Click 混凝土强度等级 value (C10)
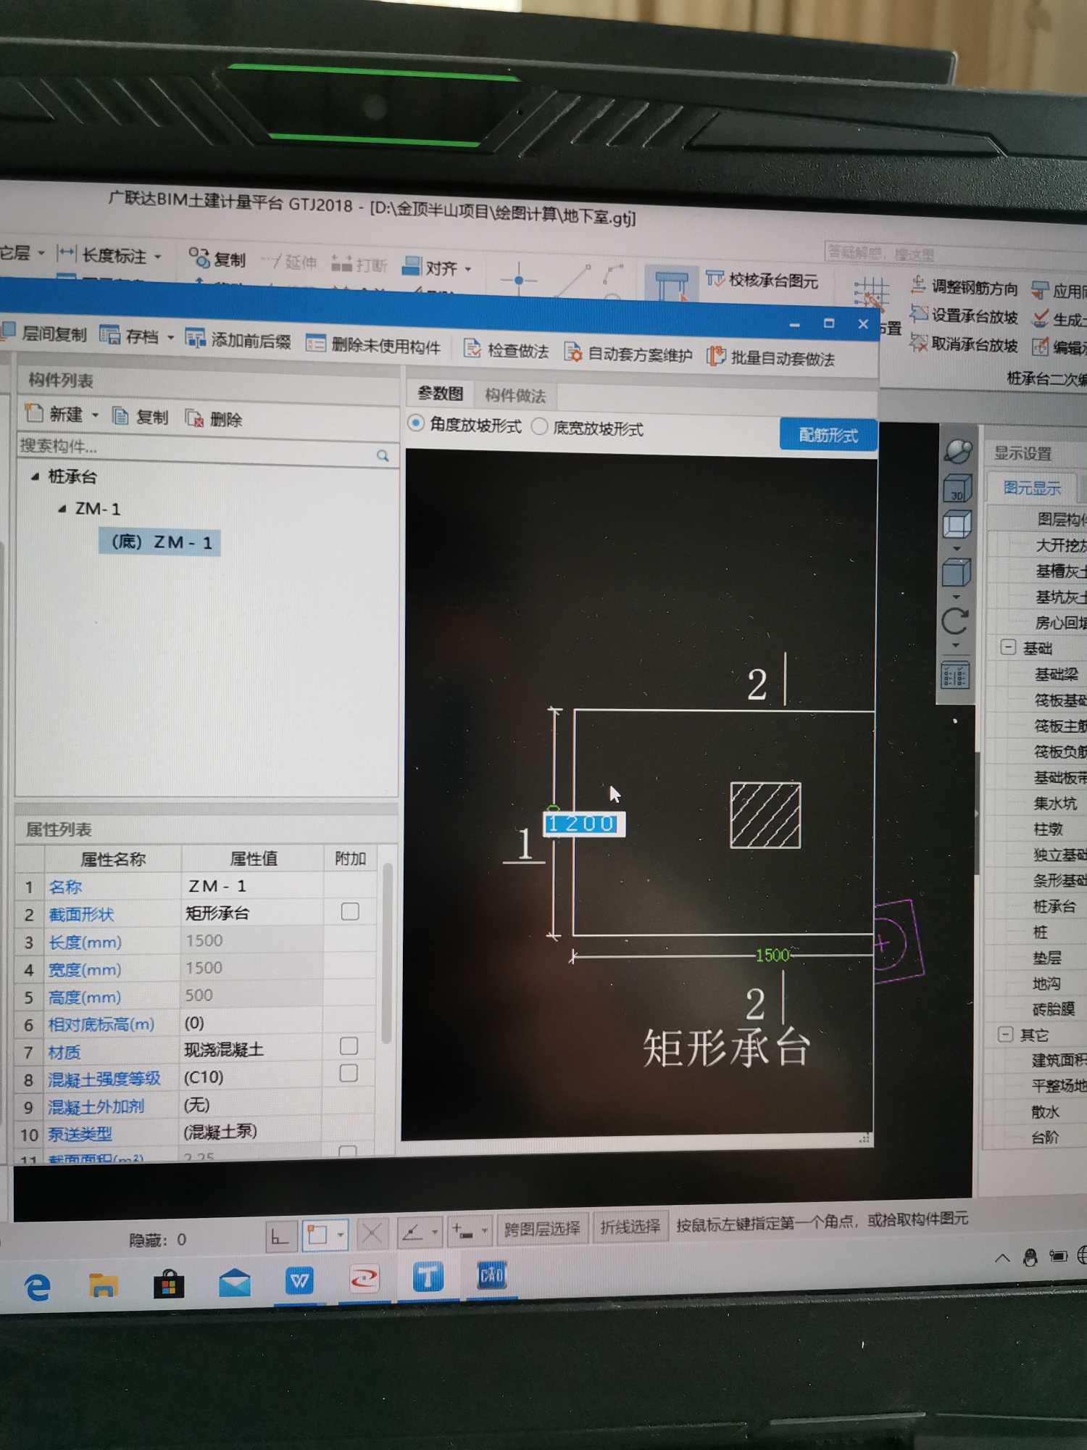 click(x=251, y=1077)
